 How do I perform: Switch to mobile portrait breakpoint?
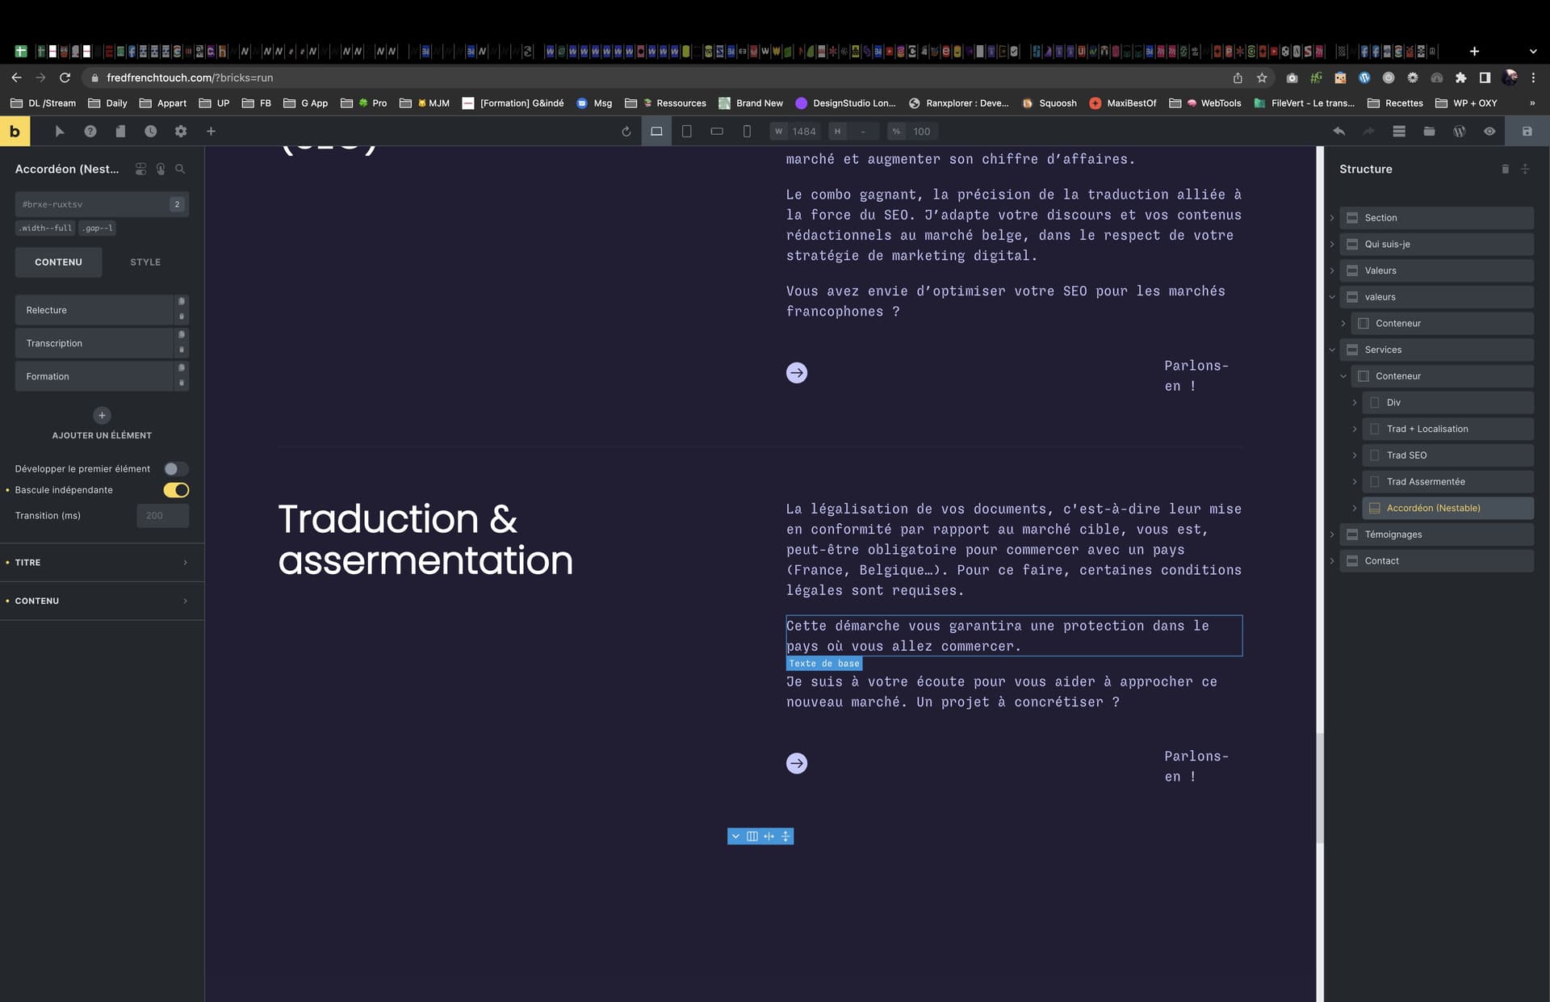(x=747, y=131)
